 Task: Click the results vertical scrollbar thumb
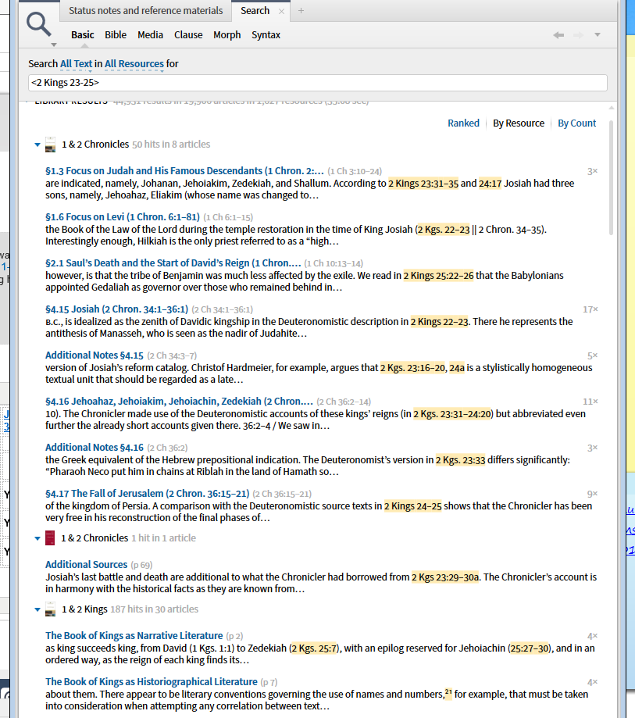coord(612,177)
